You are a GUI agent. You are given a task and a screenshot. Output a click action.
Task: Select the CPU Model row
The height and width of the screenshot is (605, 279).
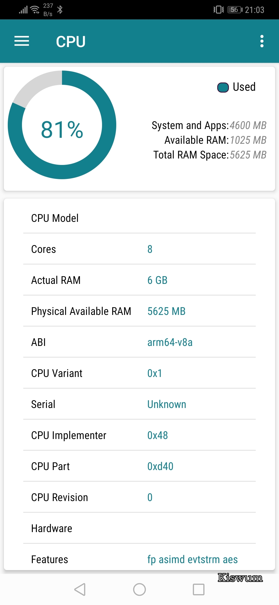coord(139,218)
